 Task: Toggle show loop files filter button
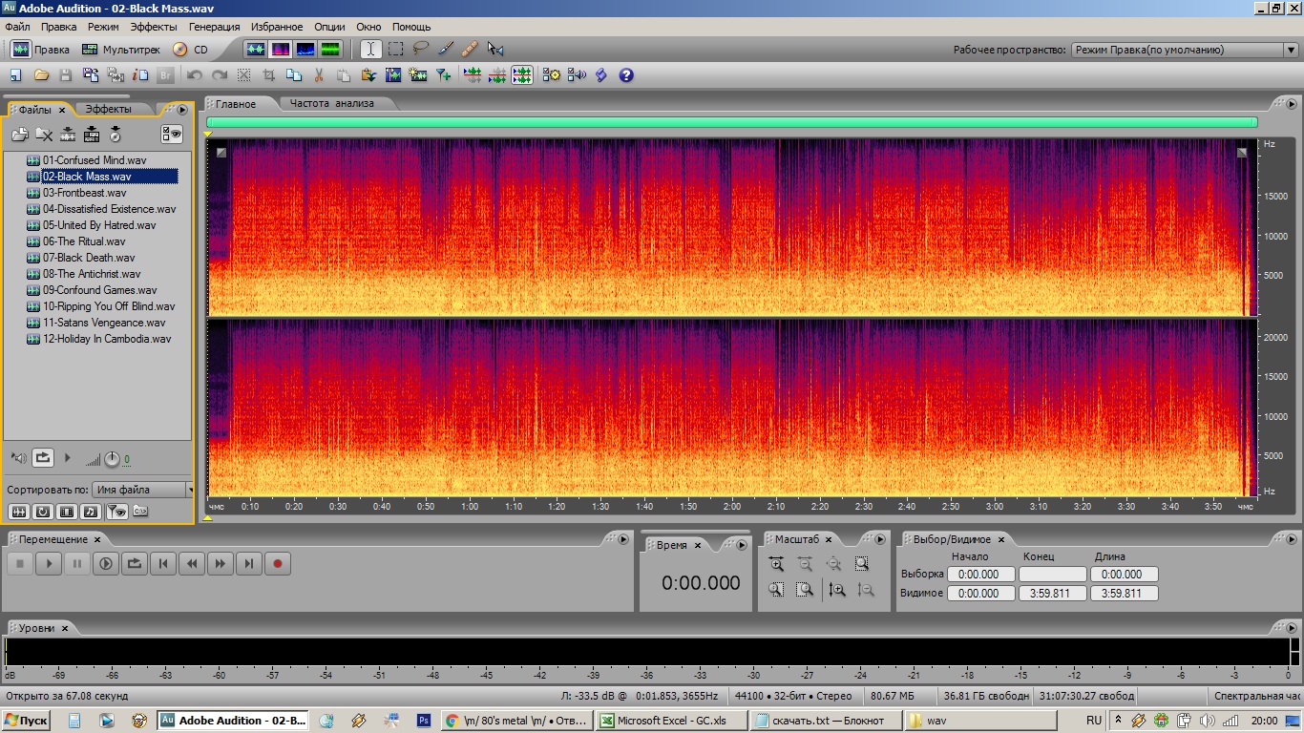coord(43,512)
